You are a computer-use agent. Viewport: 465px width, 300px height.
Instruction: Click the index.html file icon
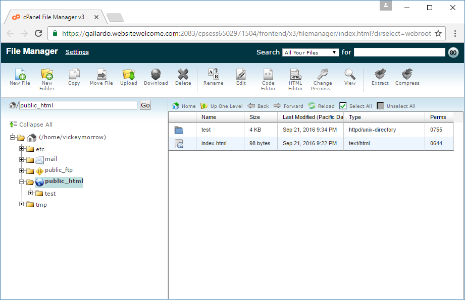pos(179,144)
